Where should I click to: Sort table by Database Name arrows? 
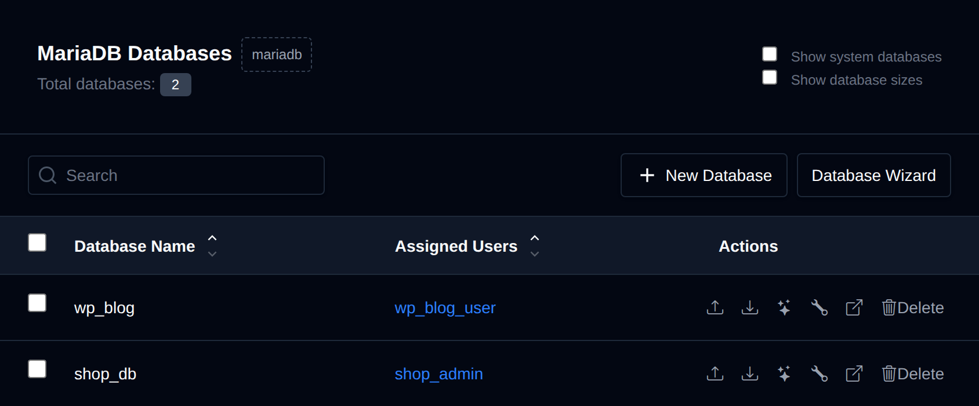(x=212, y=246)
